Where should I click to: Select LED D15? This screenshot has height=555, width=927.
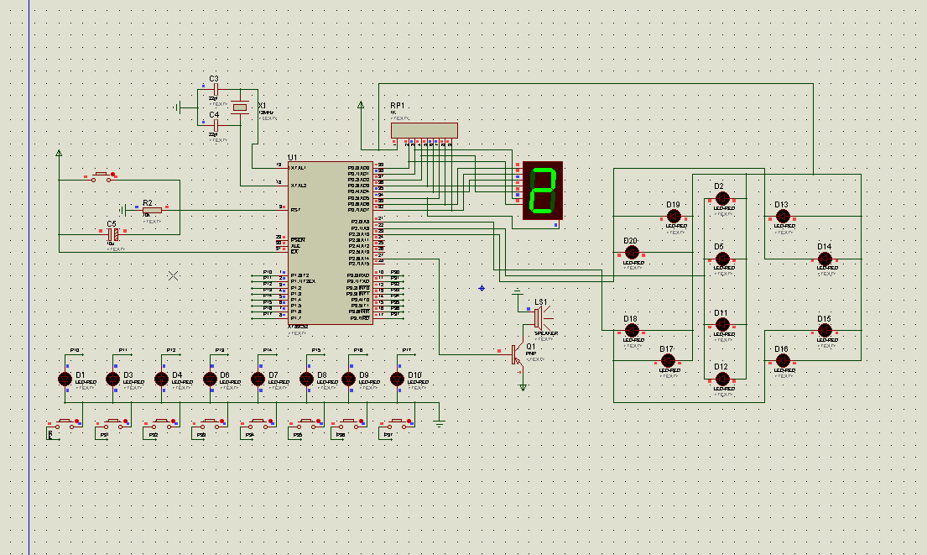click(825, 331)
